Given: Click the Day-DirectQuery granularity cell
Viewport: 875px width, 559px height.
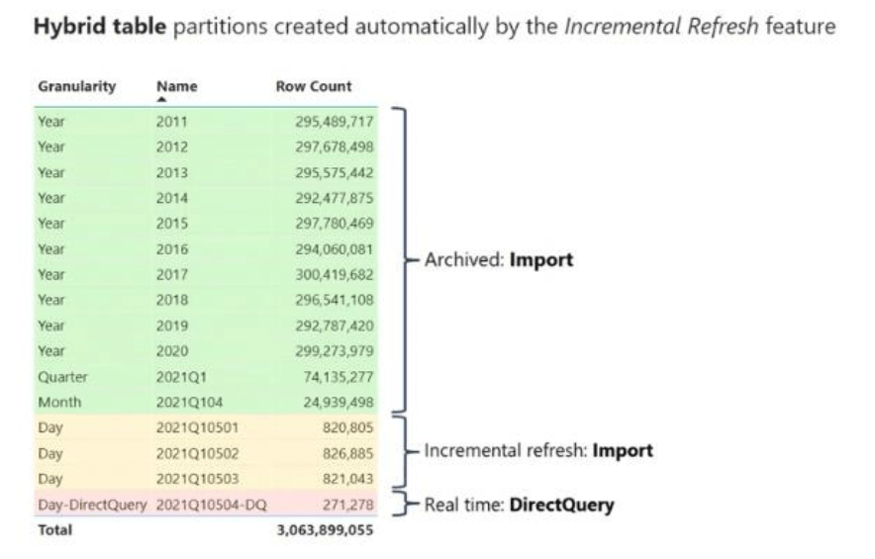Looking at the screenshot, I should coord(92,506).
